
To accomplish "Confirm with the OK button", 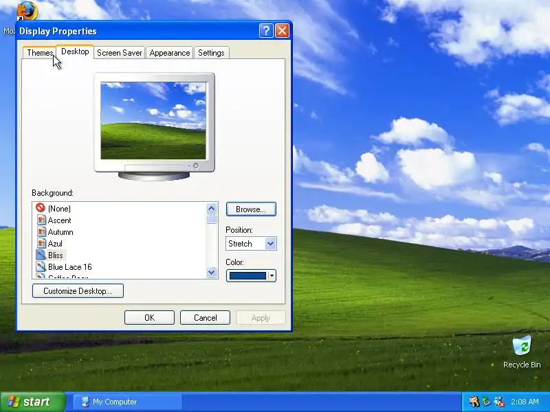I will pos(149,317).
